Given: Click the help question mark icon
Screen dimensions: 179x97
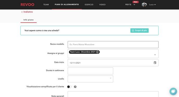Looking at the screenshot, I should pos(75,87).
